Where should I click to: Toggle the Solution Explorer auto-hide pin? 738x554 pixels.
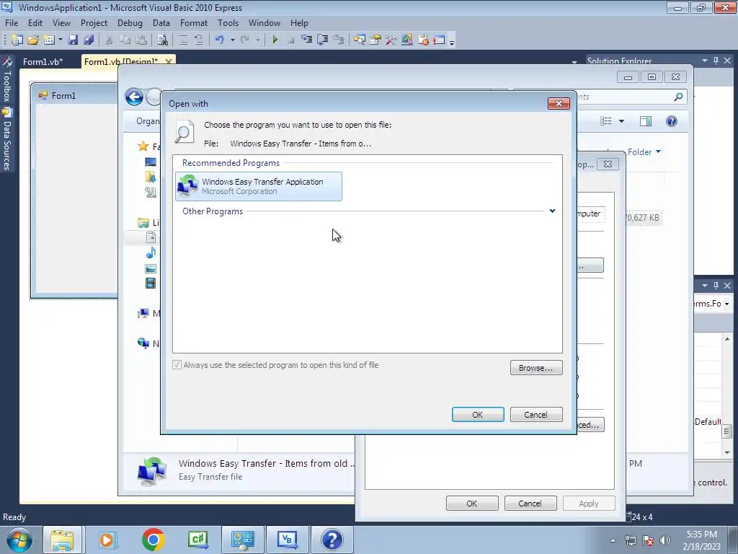(716, 61)
